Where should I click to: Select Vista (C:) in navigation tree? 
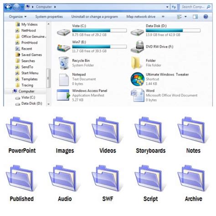coord(25,97)
